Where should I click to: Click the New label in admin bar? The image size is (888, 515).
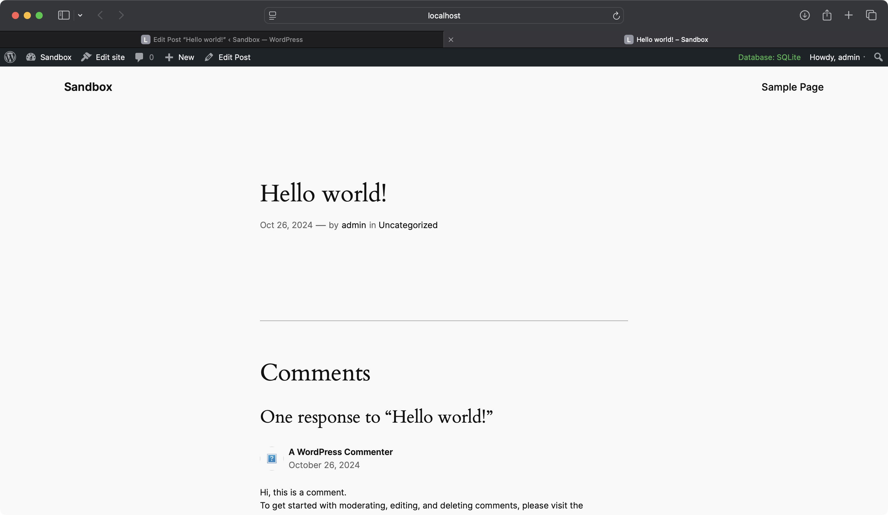tap(186, 57)
